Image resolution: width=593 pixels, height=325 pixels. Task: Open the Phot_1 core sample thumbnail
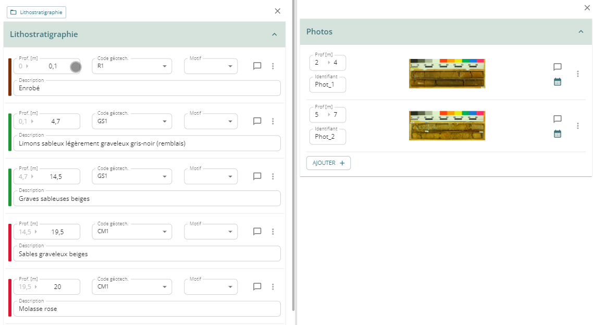(447, 74)
